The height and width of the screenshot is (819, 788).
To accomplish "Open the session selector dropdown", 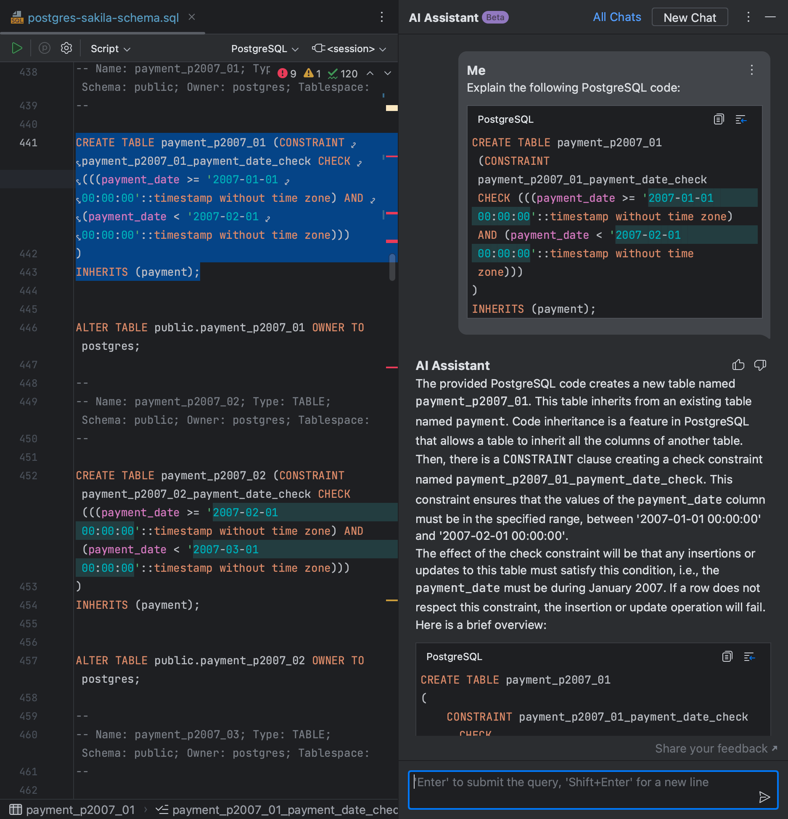I will 349,49.
